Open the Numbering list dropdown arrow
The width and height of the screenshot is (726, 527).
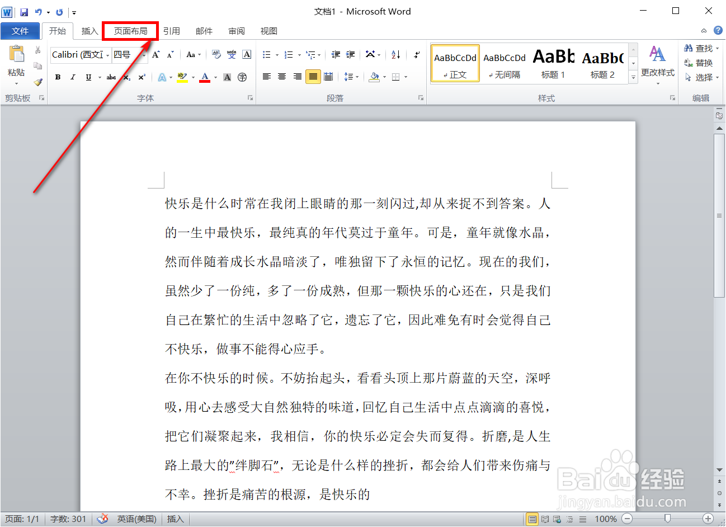pos(299,55)
